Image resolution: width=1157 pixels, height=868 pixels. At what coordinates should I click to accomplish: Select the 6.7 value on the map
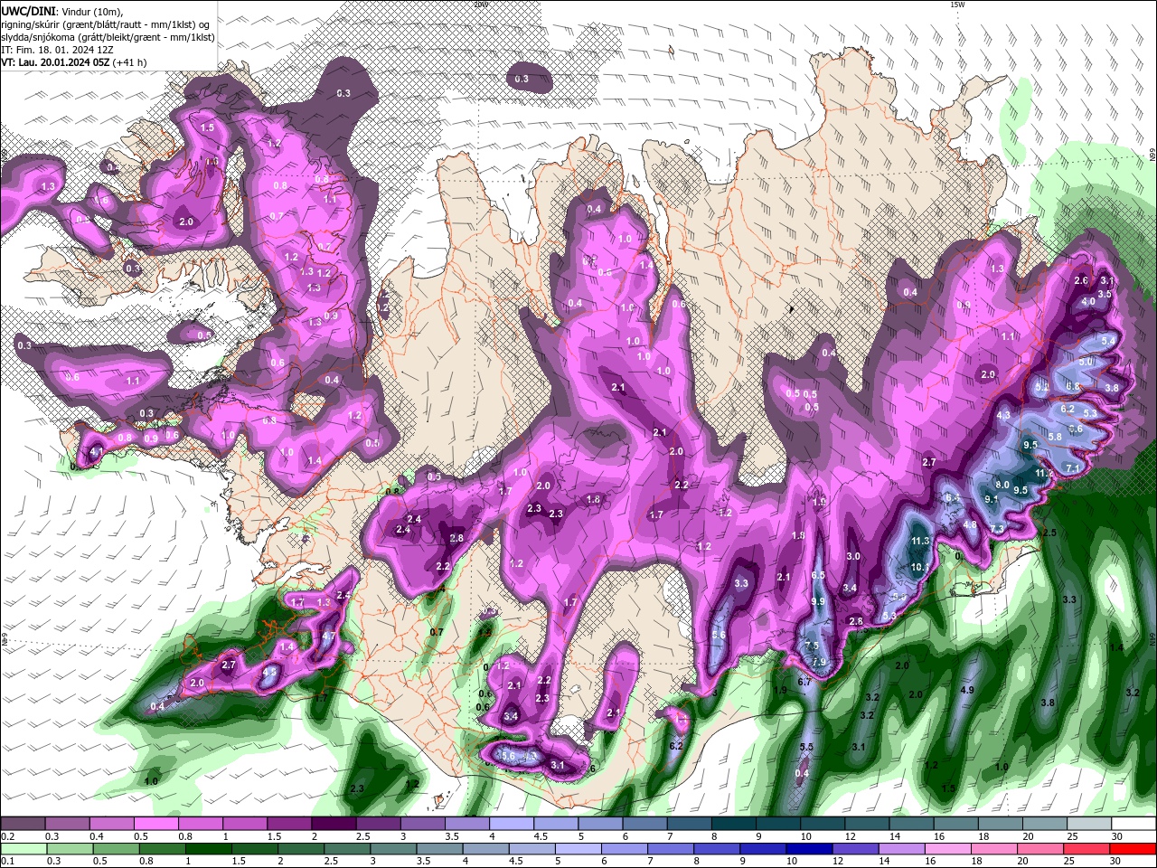804,681
